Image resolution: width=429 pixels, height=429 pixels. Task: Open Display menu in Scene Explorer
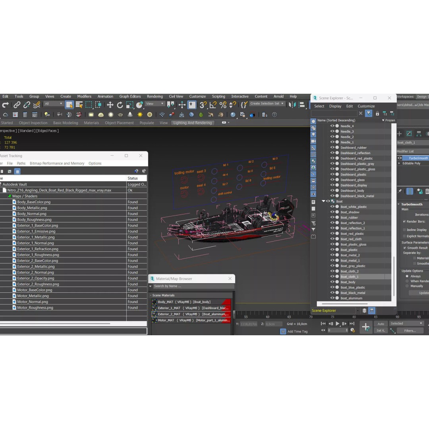(335, 106)
